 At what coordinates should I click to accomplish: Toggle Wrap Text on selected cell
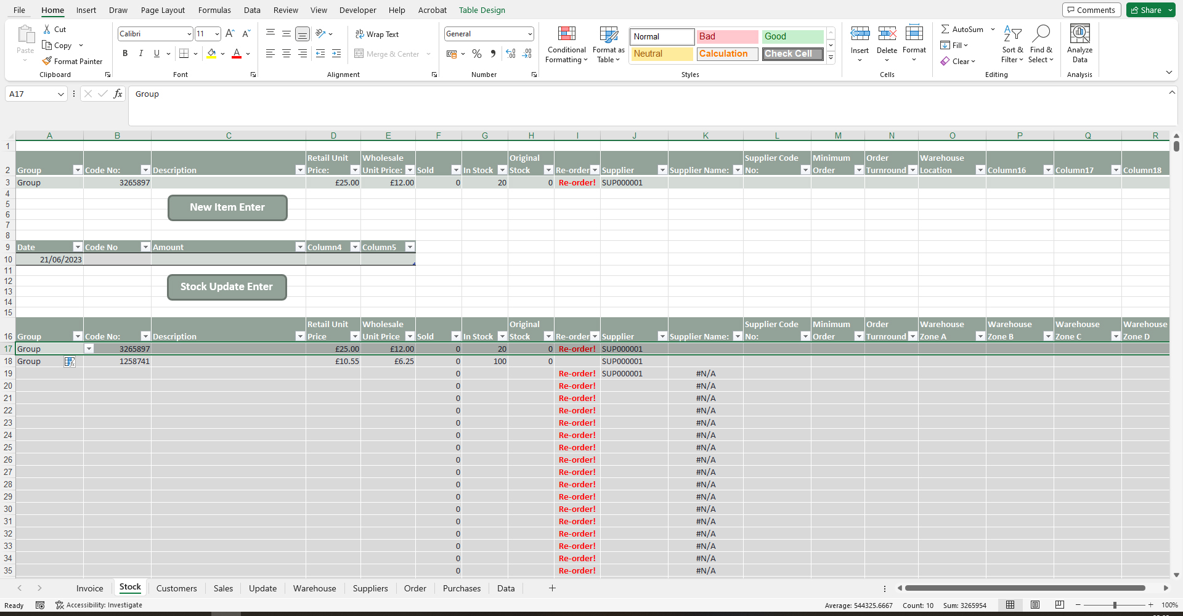377,34
